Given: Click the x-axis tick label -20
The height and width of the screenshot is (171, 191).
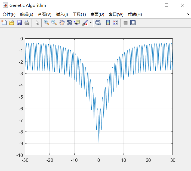Looking at the screenshot, I should click(x=50, y=160).
